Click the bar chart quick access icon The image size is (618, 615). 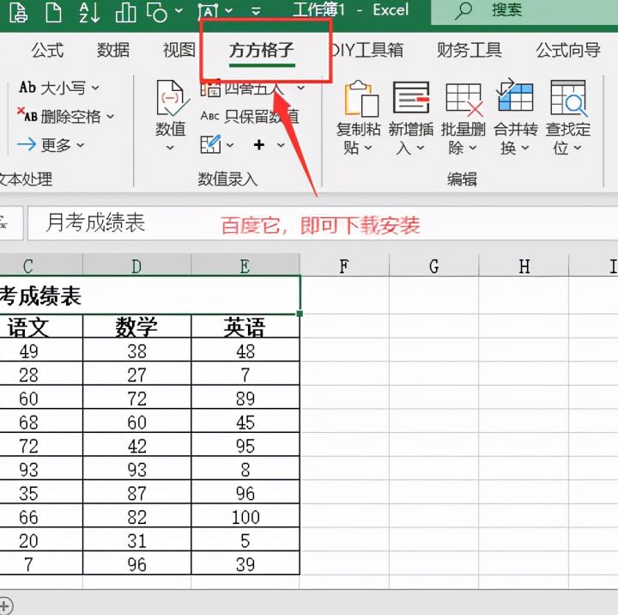(x=125, y=12)
